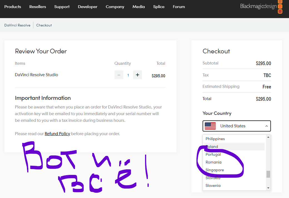The image size is (289, 198).
Task: Open the Developer section
Action: 88,7
